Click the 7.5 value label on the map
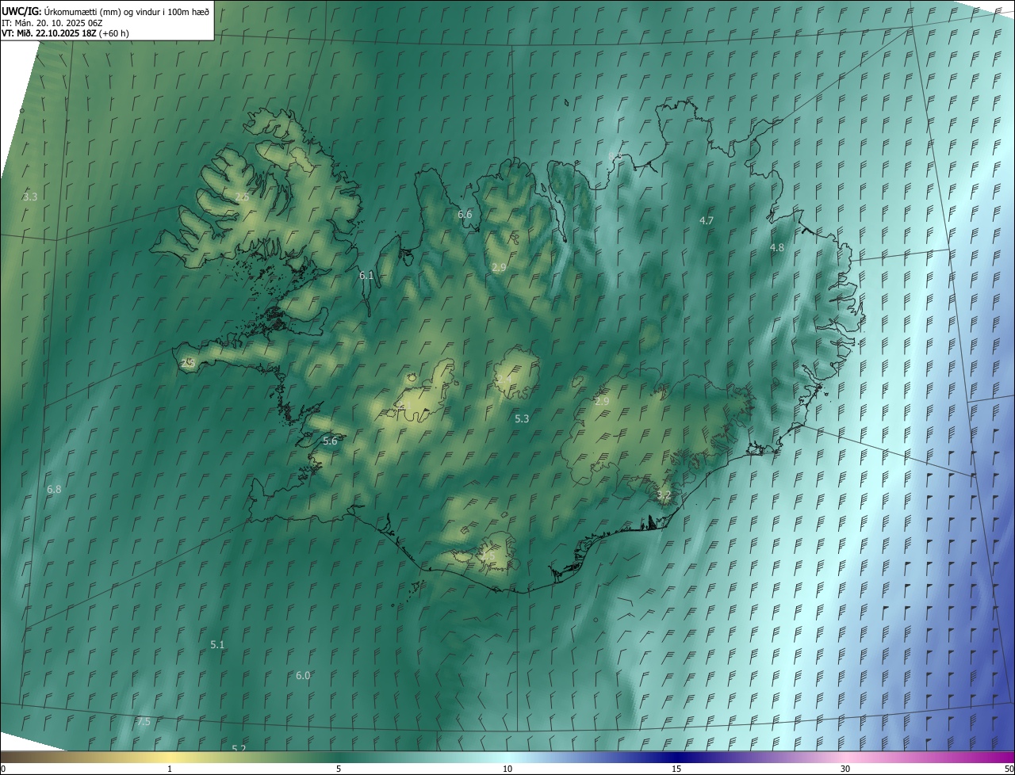The height and width of the screenshot is (775, 1015). pos(143,721)
